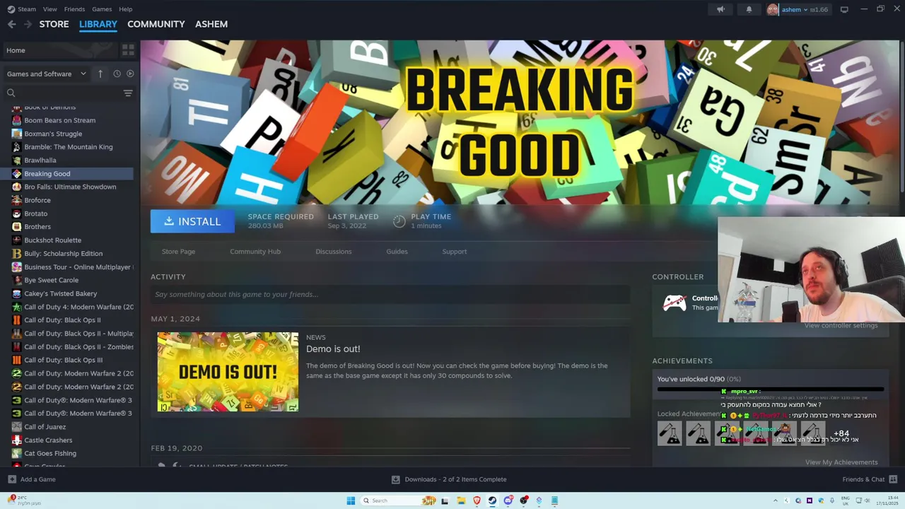Screen dimensions: 905x509
Task: Click the play time clock icon
Action: click(x=399, y=221)
